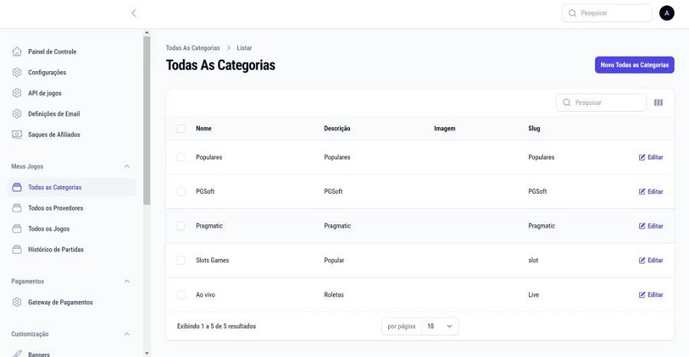Collapse the sidebar with the chevron-left icon
The image size is (689, 357).
coord(134,13)
